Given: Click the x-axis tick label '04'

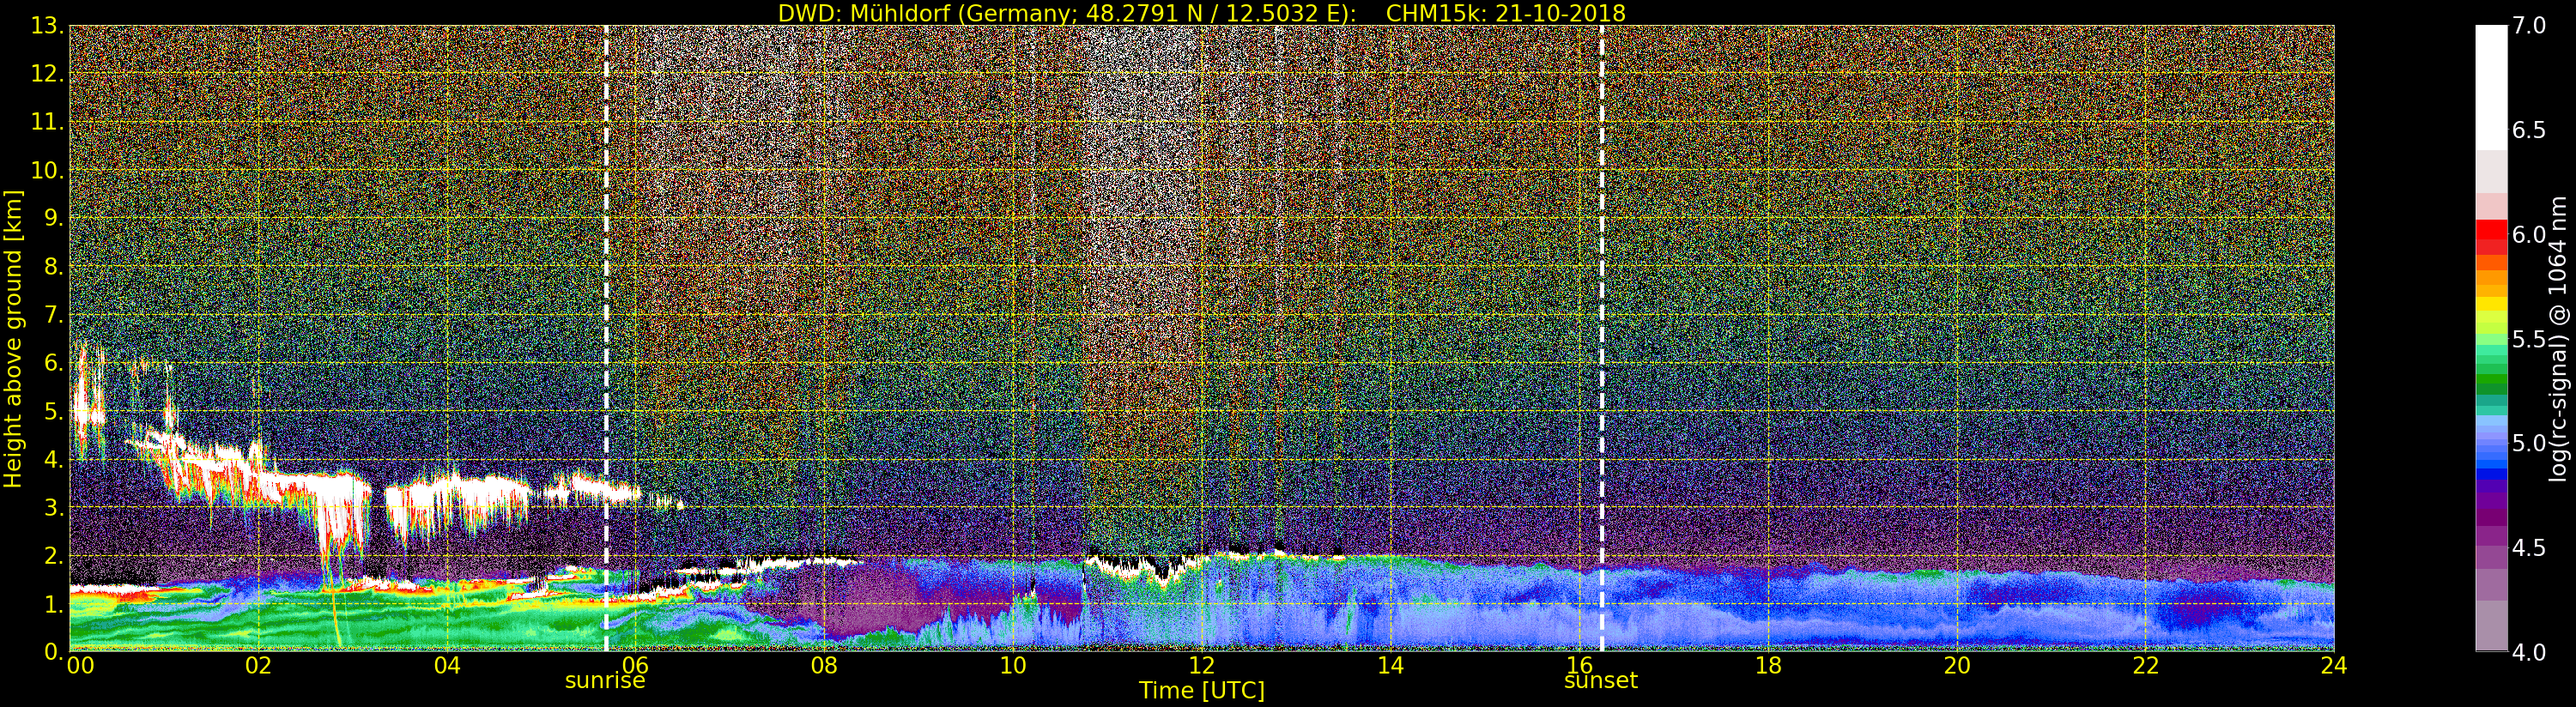Looking at the screenshot, I should point(447,666).
